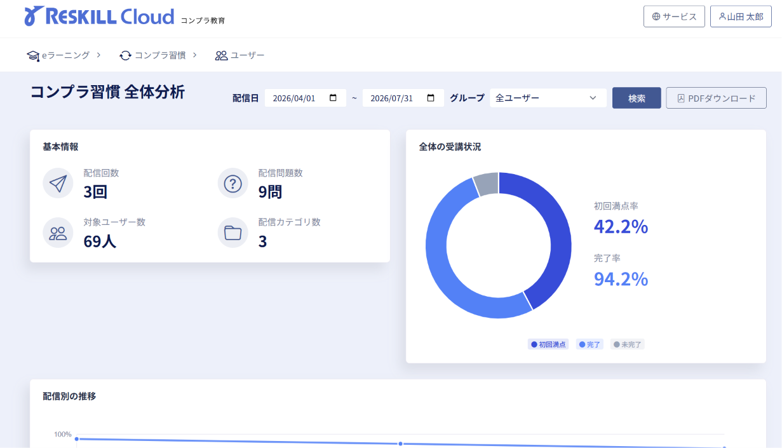Click the 42.2% 初回満点率 value

coord(621,226)
